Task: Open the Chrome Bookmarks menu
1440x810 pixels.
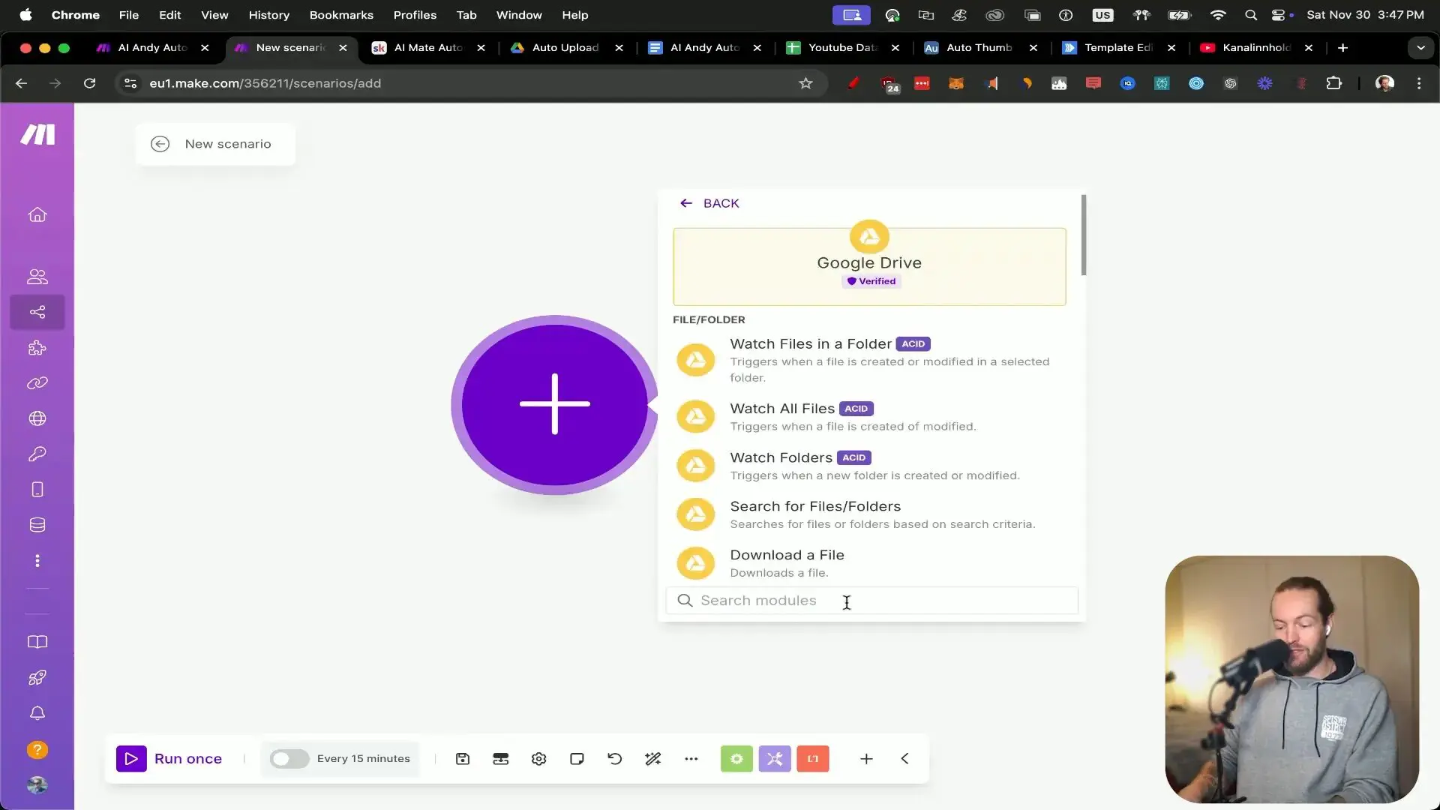Action: (341, 15)
